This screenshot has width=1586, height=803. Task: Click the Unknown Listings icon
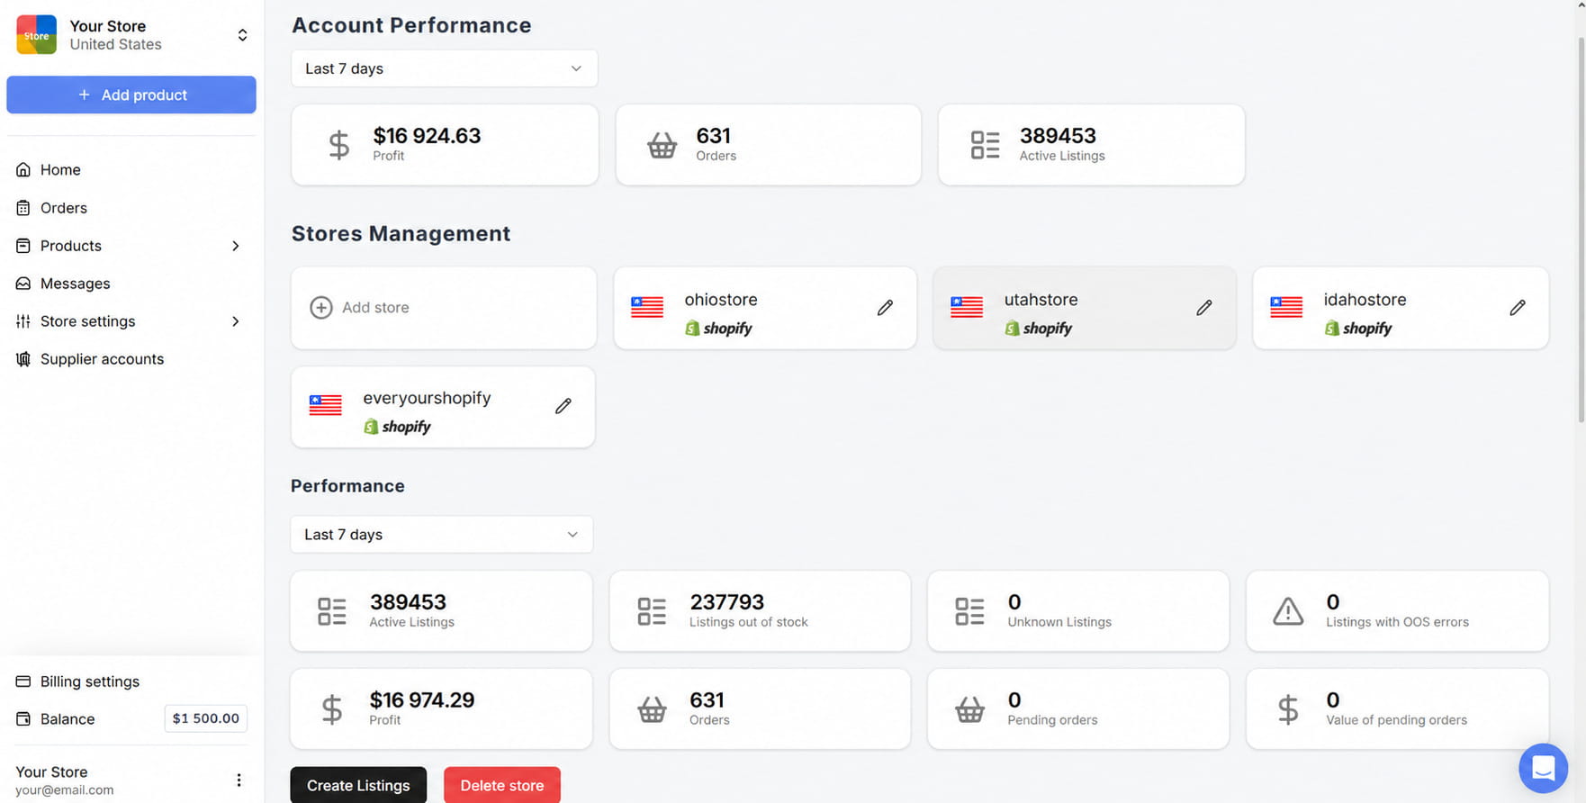[969, 611]
